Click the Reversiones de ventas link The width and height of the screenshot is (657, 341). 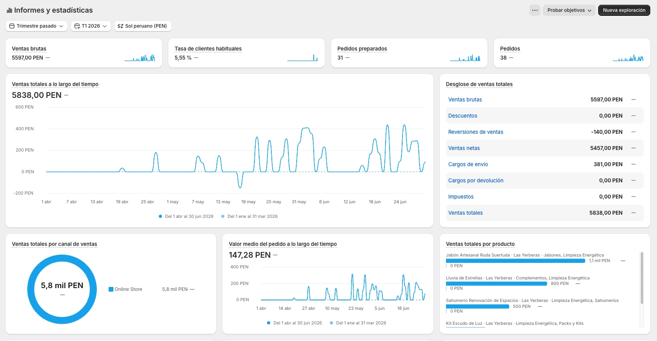[476, 132]
